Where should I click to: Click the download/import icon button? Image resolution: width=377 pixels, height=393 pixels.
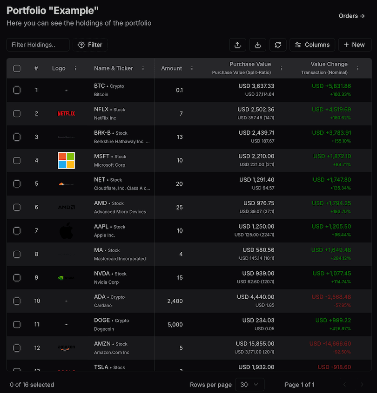[x=257, y=45]
